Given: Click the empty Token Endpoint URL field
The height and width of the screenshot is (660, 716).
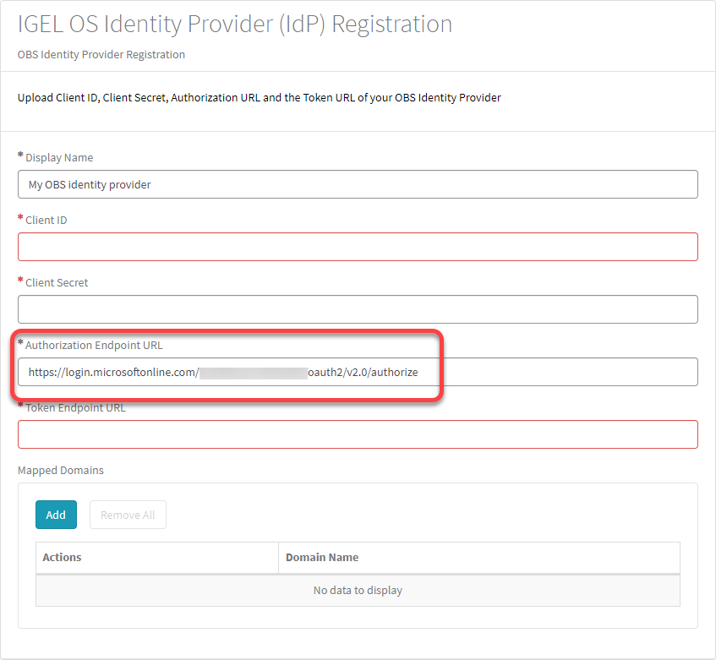Looking at the screenshot, I should (358, 434).
